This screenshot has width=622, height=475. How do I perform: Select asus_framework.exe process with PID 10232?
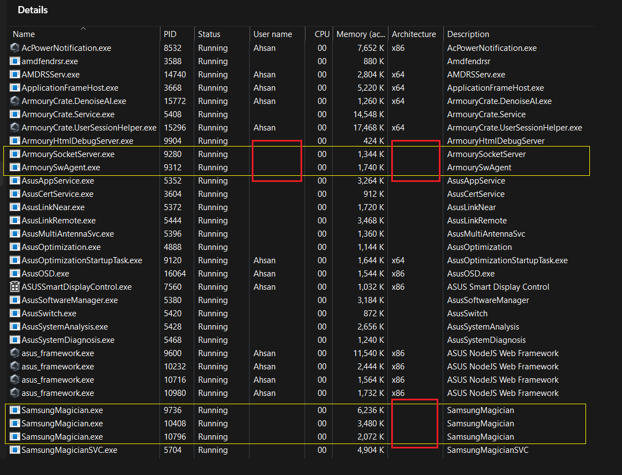(58, 367)
